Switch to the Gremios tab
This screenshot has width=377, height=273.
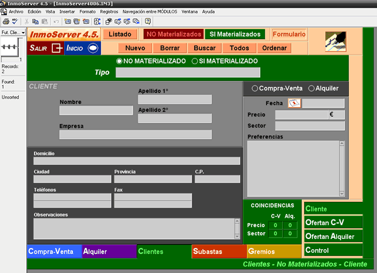pyautogui.click(x=274, y=252)
